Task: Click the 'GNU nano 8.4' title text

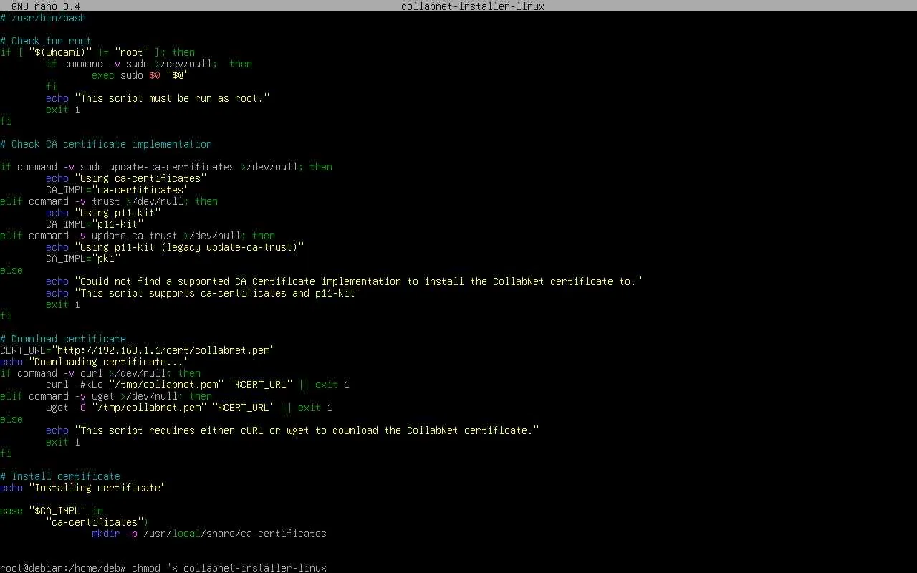Action: pos(46,6)
